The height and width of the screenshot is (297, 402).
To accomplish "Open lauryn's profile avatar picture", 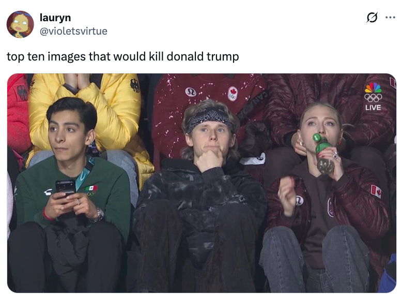I will 20,24.
